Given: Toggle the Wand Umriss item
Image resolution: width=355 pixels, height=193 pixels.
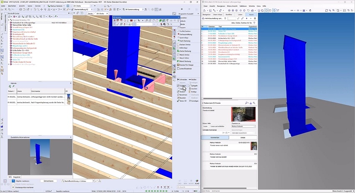Looking at the screenshot, I should [x=184, y=55].
